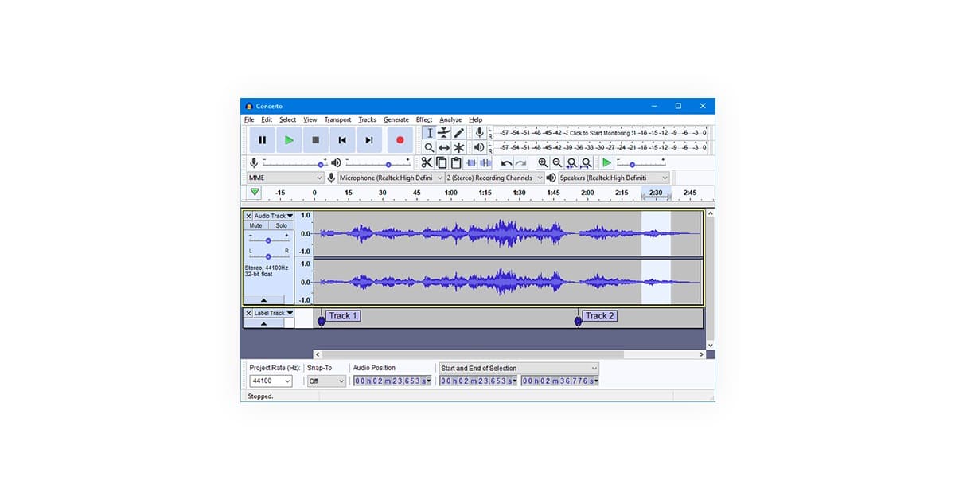Solo the stereo audio track

point(280,225)
